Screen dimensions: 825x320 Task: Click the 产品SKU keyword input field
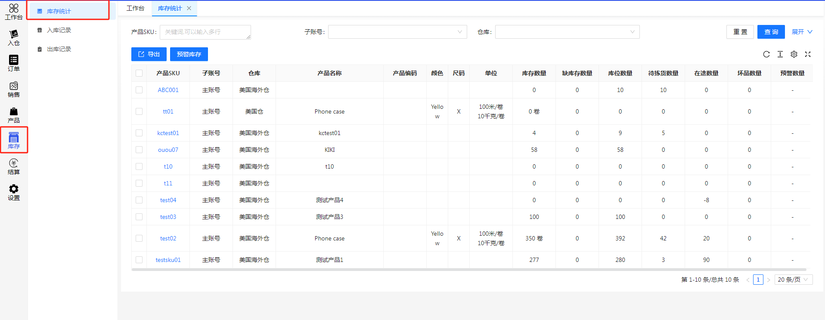click(x=205, y=32)
